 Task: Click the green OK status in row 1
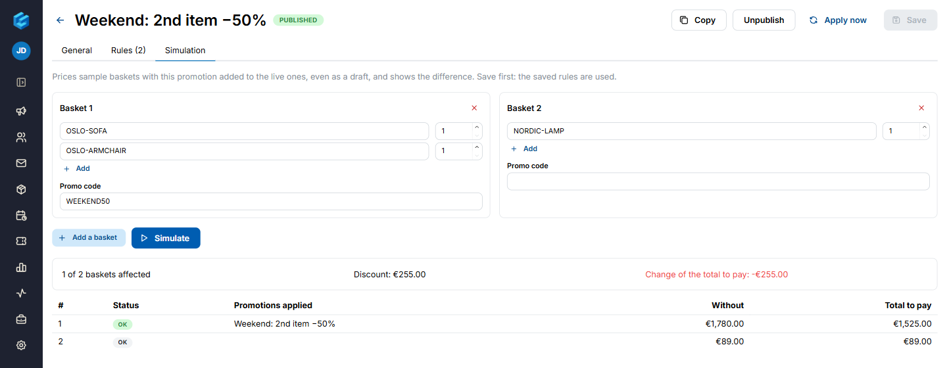pos(122,325)
